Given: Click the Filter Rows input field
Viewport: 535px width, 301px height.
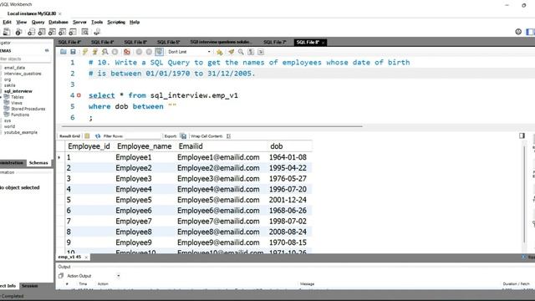Looking at the screenshot, I should coord(142,135).
